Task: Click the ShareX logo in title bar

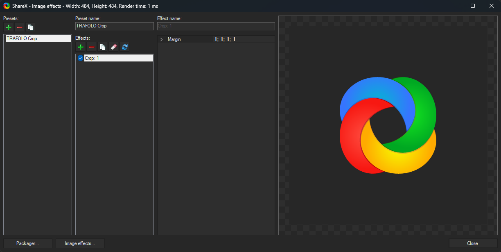Action: click(7, 6)
